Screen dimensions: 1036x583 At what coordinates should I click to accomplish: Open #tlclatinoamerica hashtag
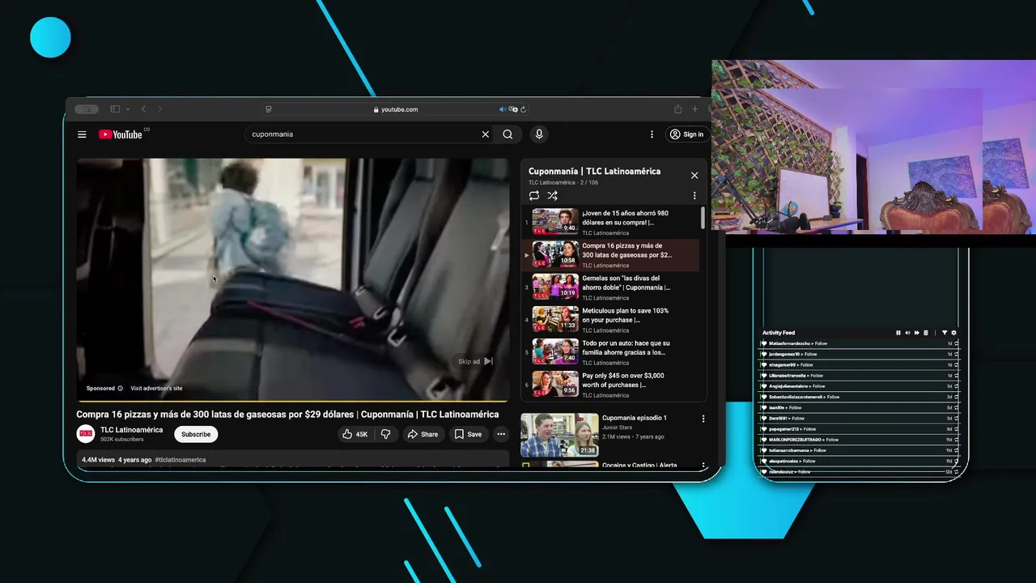pyautogui.click(x=180, y=460)
